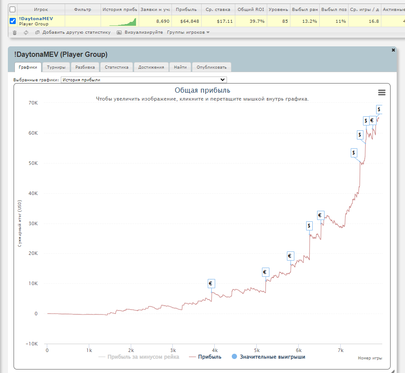Go to the Найти tab

(180, 67)
